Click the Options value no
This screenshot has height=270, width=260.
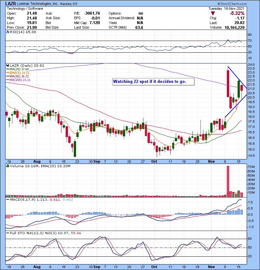point(141,13)
